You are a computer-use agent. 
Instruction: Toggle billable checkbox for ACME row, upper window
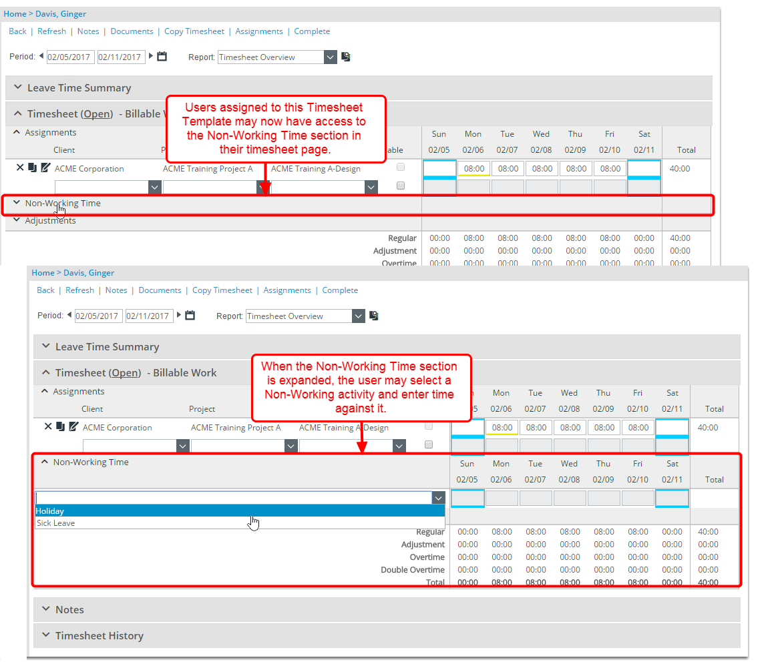click(x=401, y=168)
